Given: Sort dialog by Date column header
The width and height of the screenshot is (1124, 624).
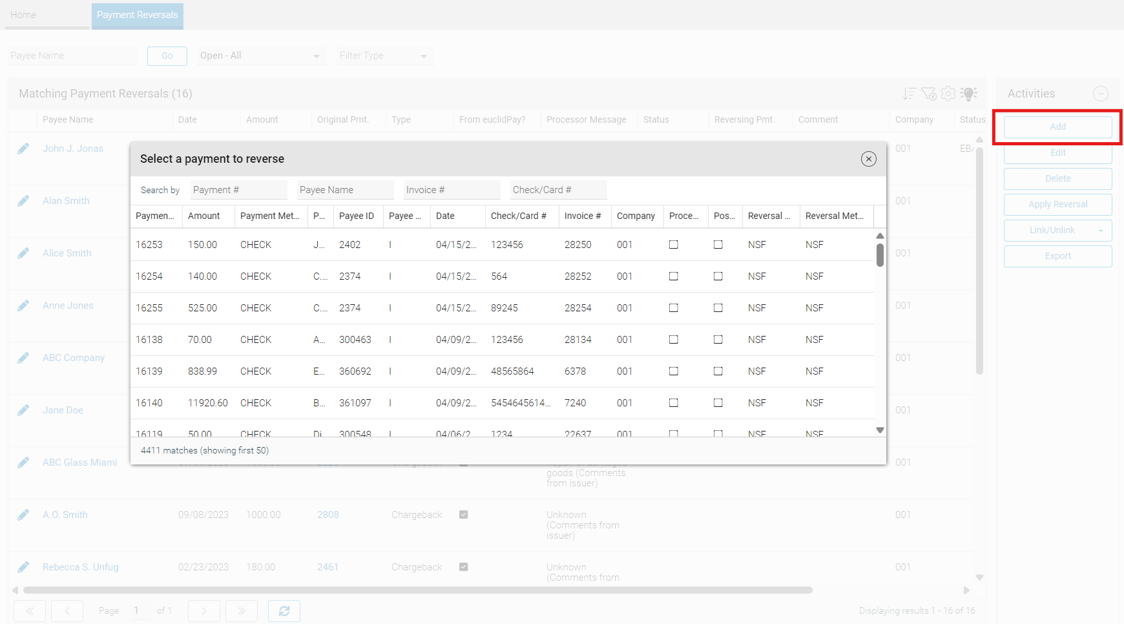Looking at the screenshot, I should (x=458, y=216).
